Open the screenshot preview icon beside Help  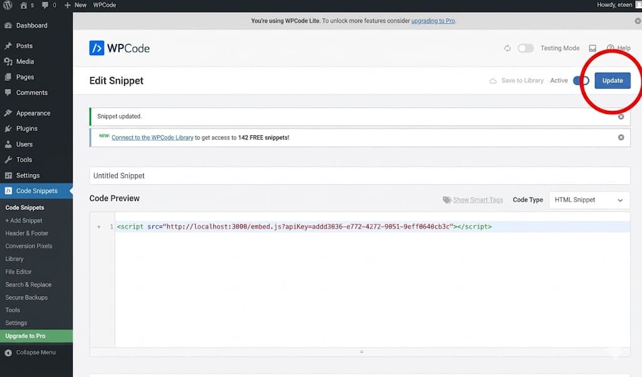(591, 48)
